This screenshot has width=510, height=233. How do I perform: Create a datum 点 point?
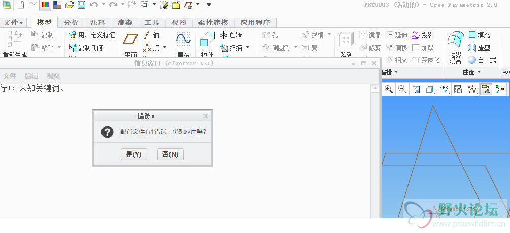152,48
